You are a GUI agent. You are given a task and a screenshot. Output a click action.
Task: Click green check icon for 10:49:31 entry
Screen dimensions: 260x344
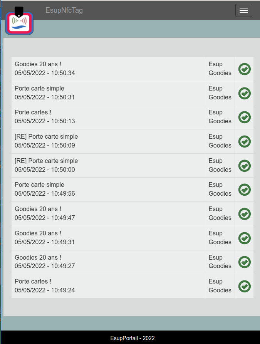point(245,238)
